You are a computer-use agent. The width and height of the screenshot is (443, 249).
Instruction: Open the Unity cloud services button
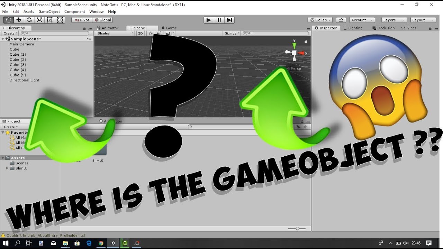tap(341, 20)
